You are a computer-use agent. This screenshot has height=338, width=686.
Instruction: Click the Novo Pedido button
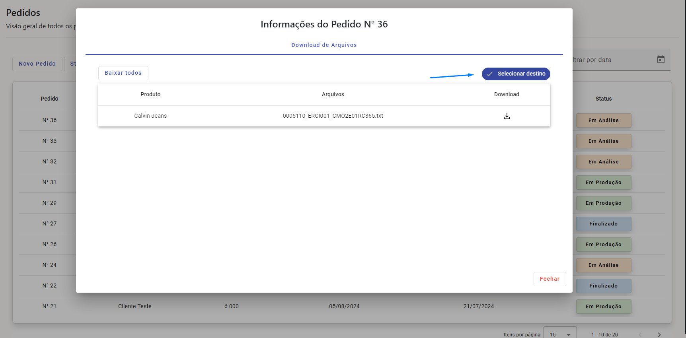click(x=37, y=64)
